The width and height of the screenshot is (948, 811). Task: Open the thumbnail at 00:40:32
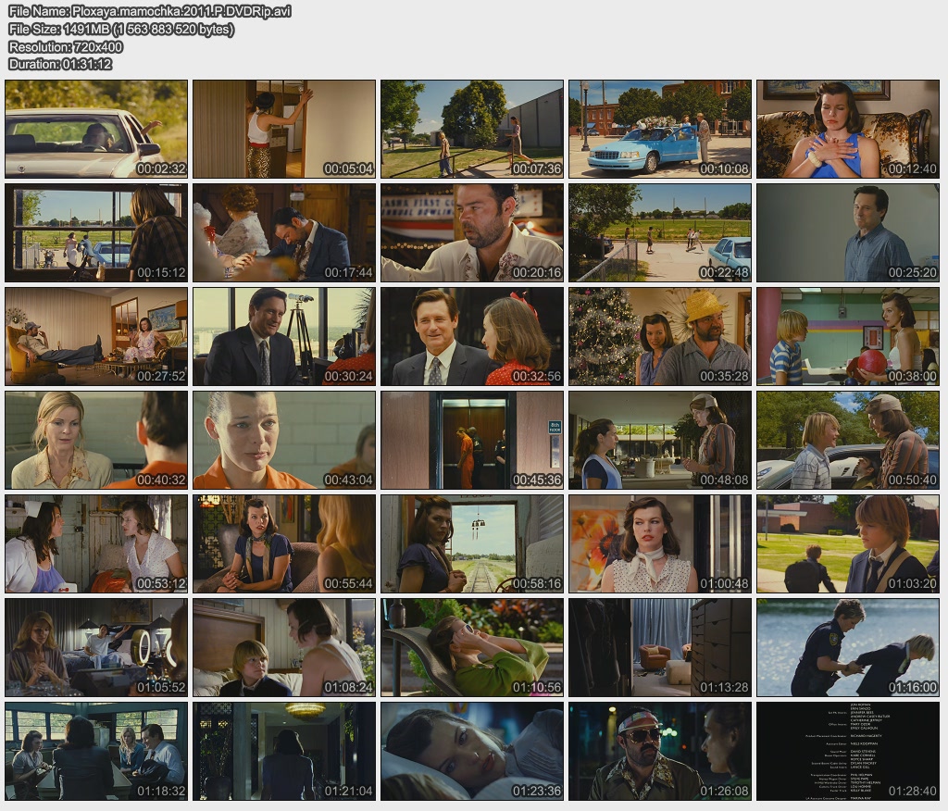coord(96,441)
